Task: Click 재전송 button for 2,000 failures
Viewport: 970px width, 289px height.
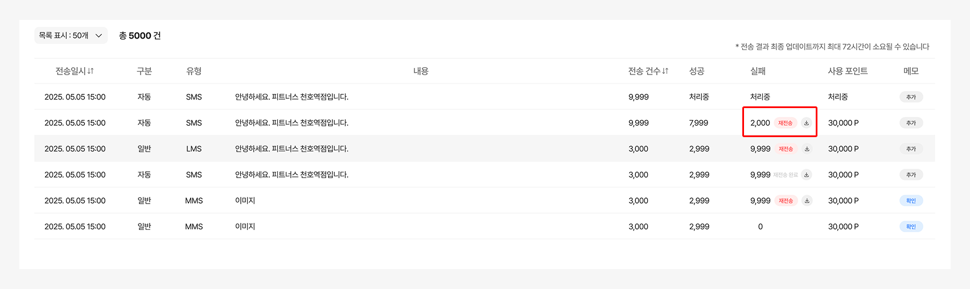Action: pyautogui.click(x=786, y=123)
